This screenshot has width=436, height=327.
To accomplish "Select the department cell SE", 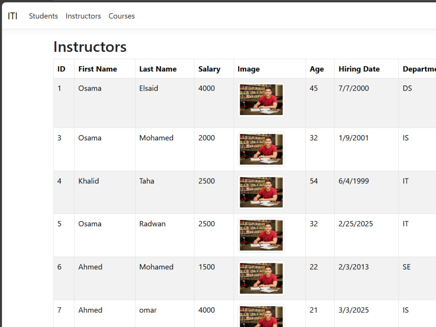I will (406, 267).
